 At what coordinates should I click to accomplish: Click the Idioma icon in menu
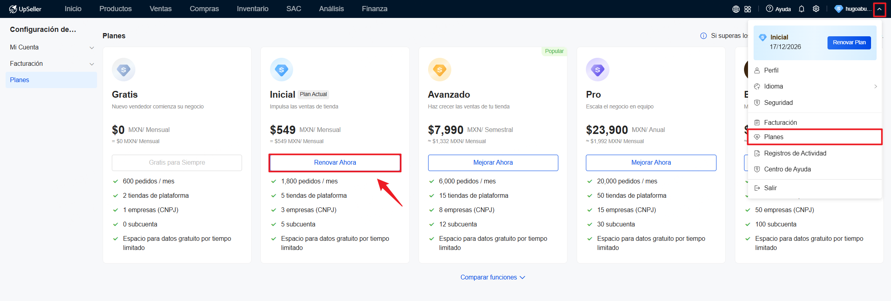(757, 87)
